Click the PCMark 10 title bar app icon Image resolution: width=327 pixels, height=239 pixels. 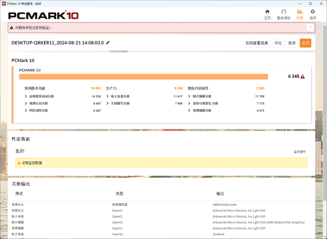[x=4, y=3]
